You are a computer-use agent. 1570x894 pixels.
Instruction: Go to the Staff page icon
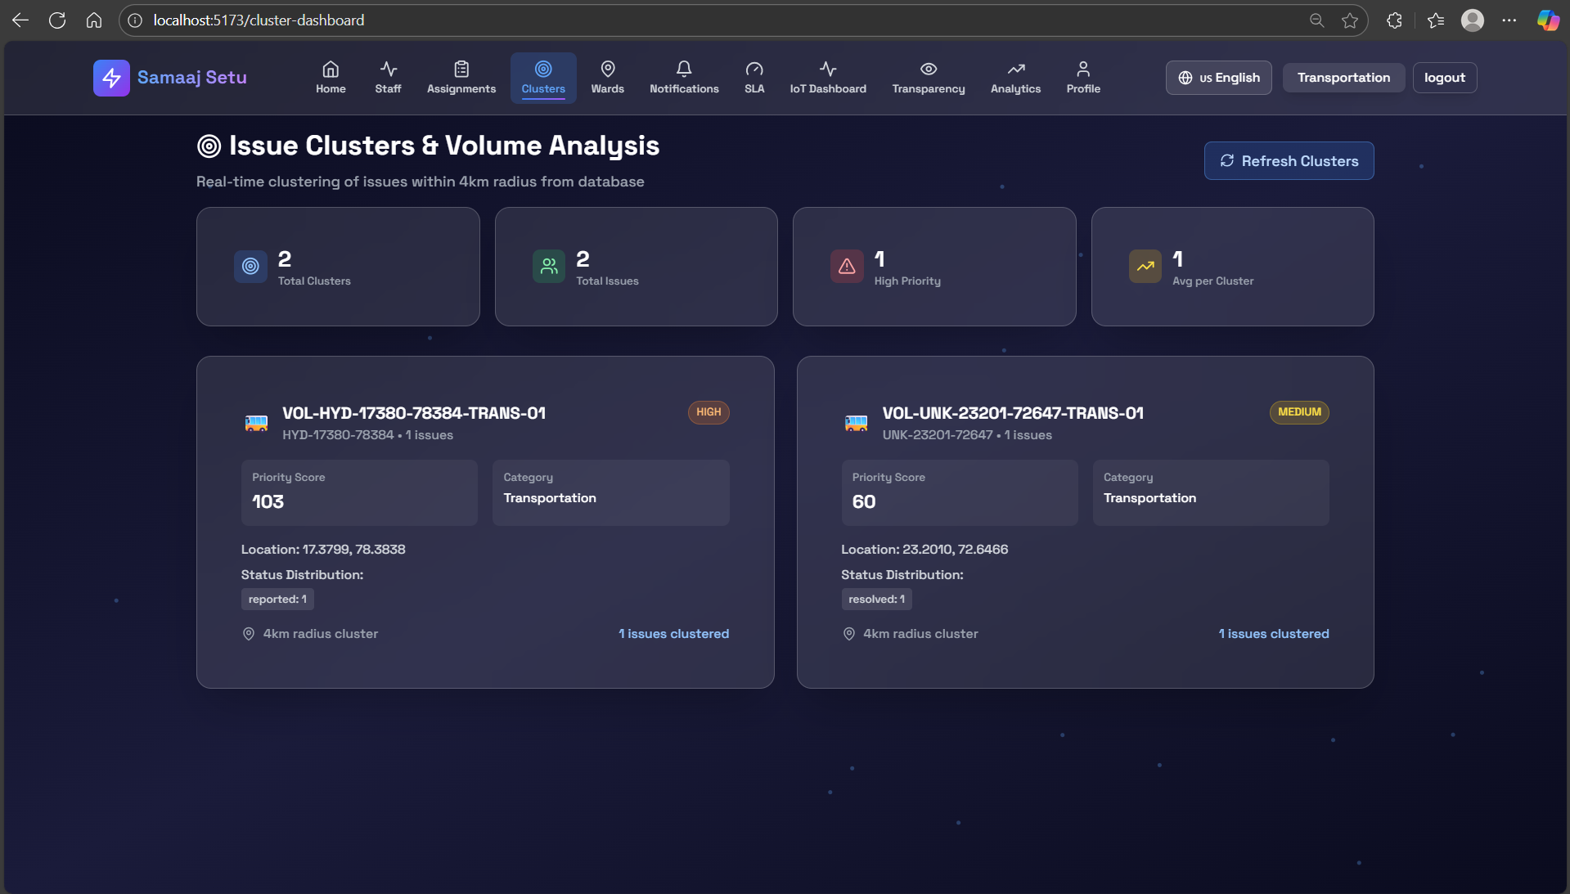[x=388, y=69]
